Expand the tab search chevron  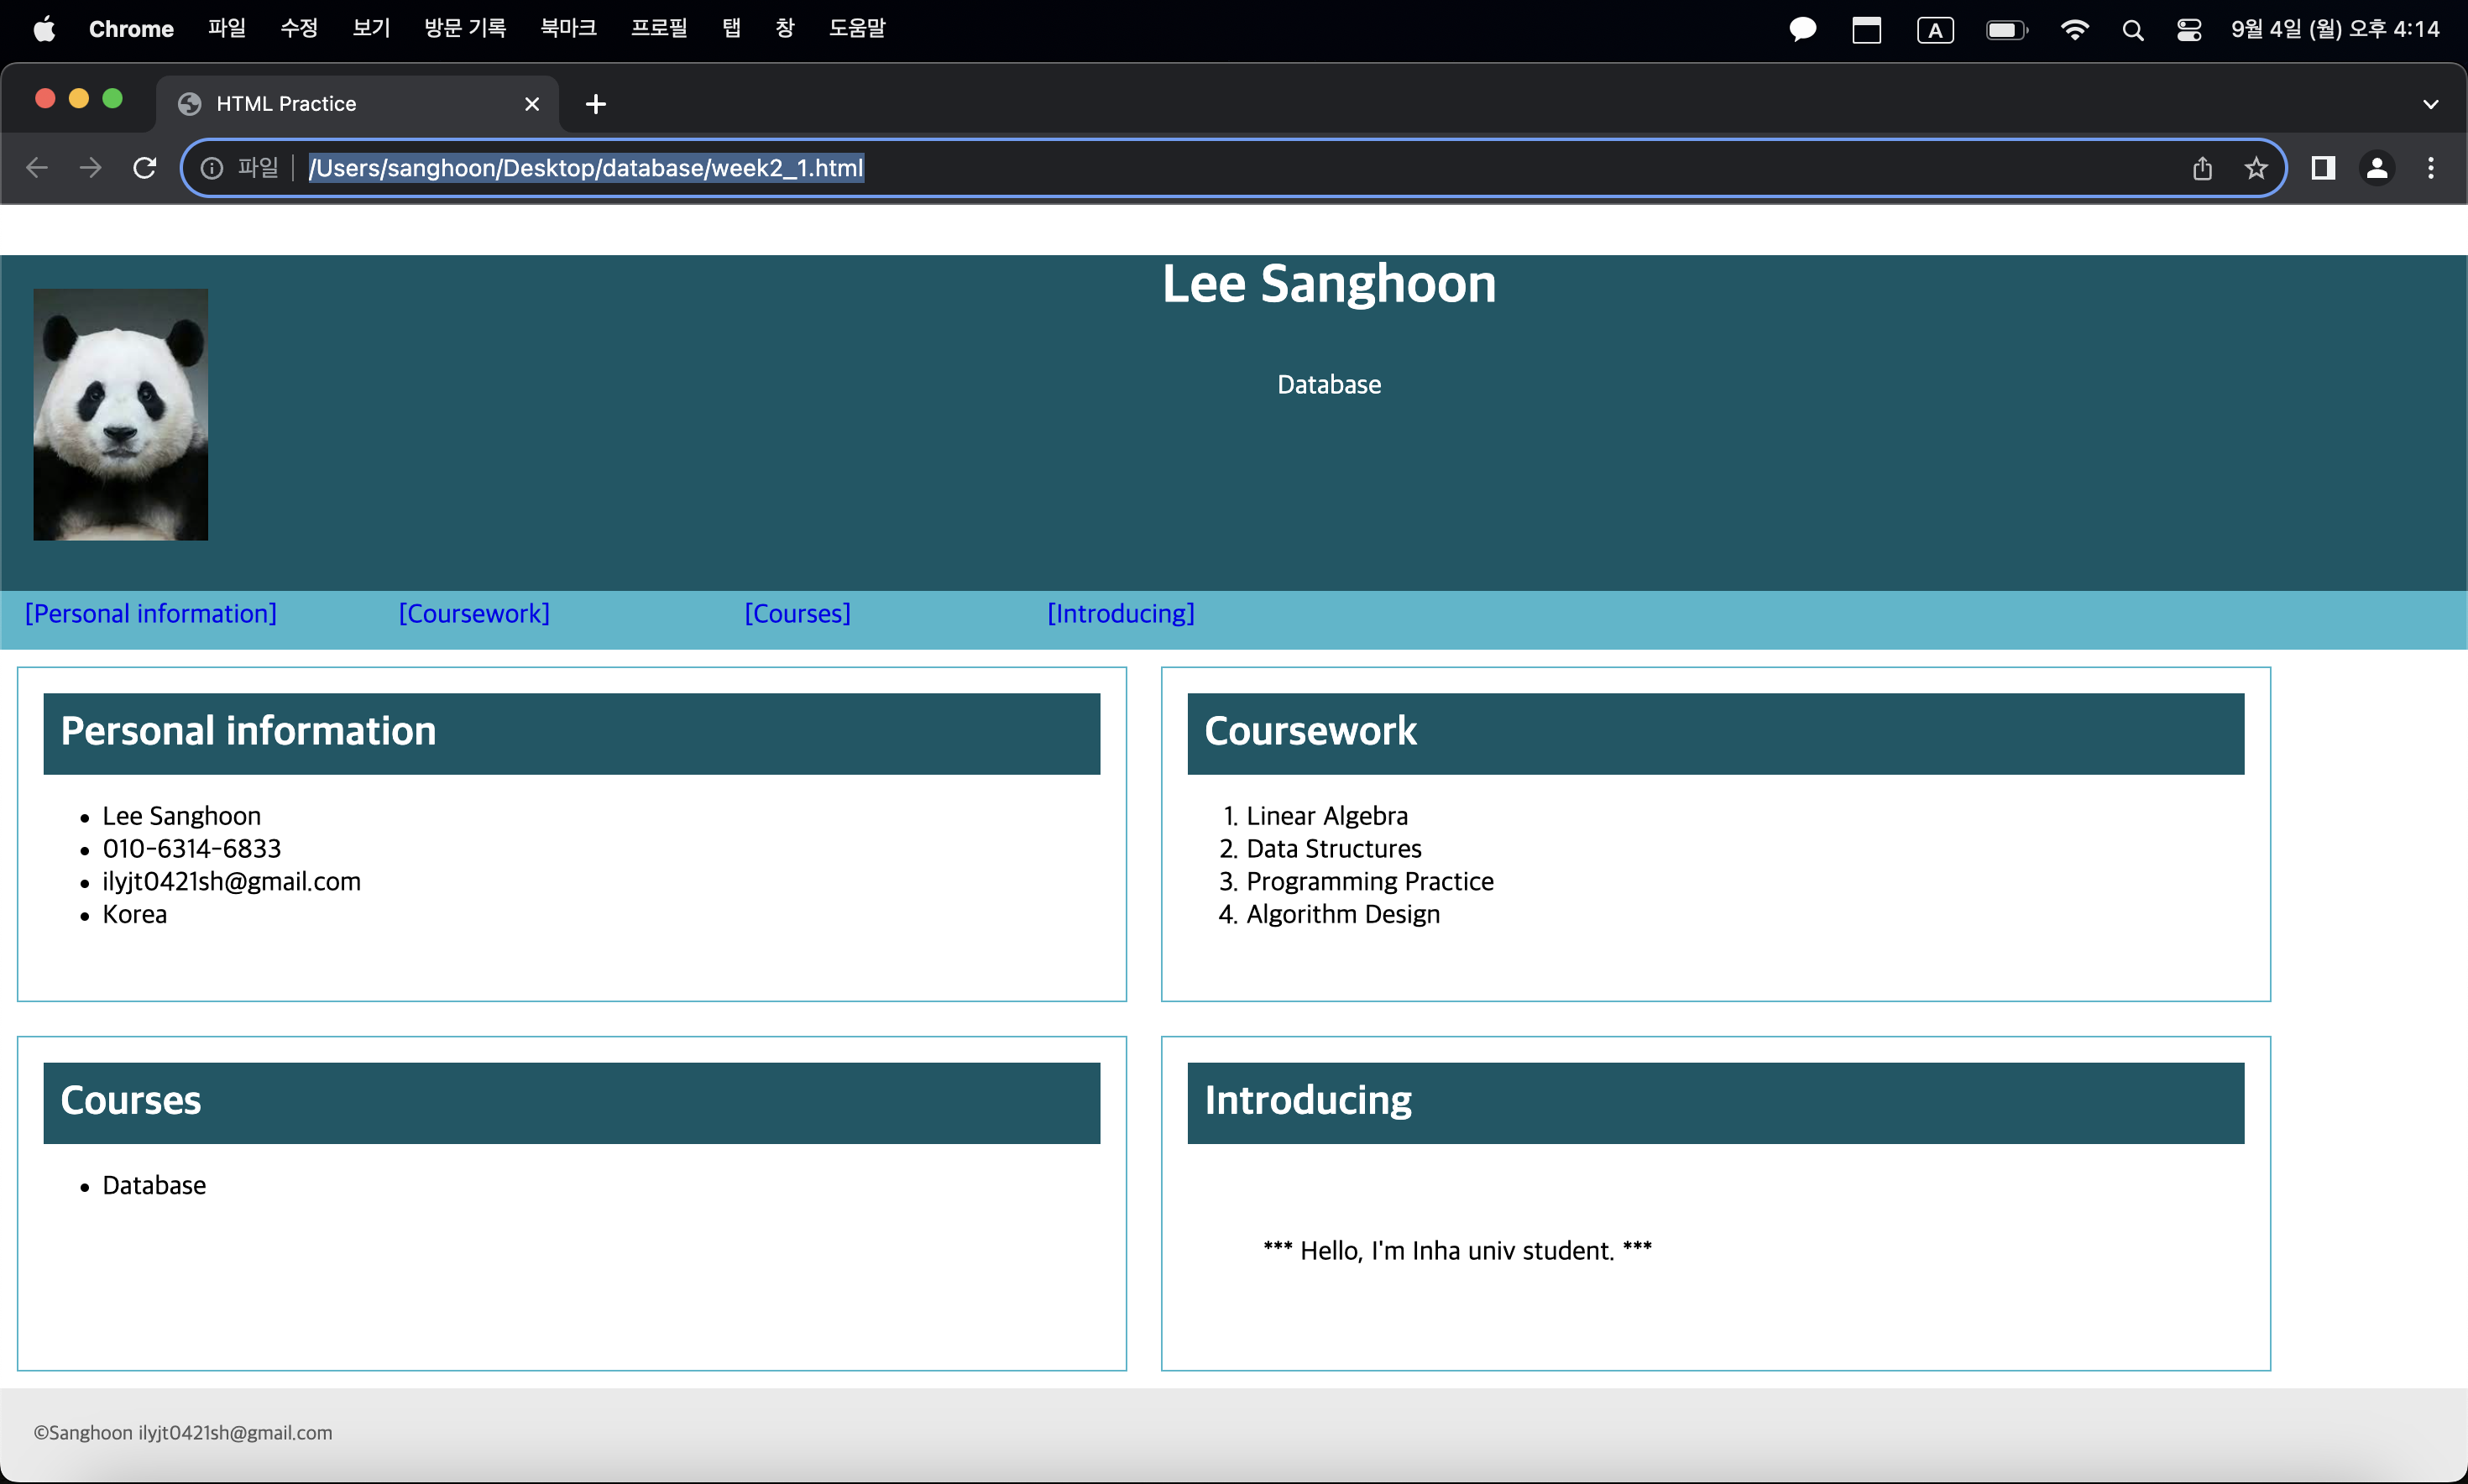click(2431, 104)
